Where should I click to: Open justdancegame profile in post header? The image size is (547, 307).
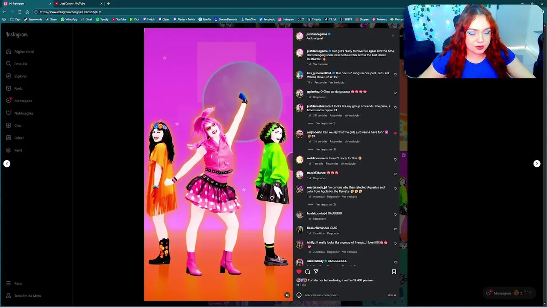click(x=317, y=34)
